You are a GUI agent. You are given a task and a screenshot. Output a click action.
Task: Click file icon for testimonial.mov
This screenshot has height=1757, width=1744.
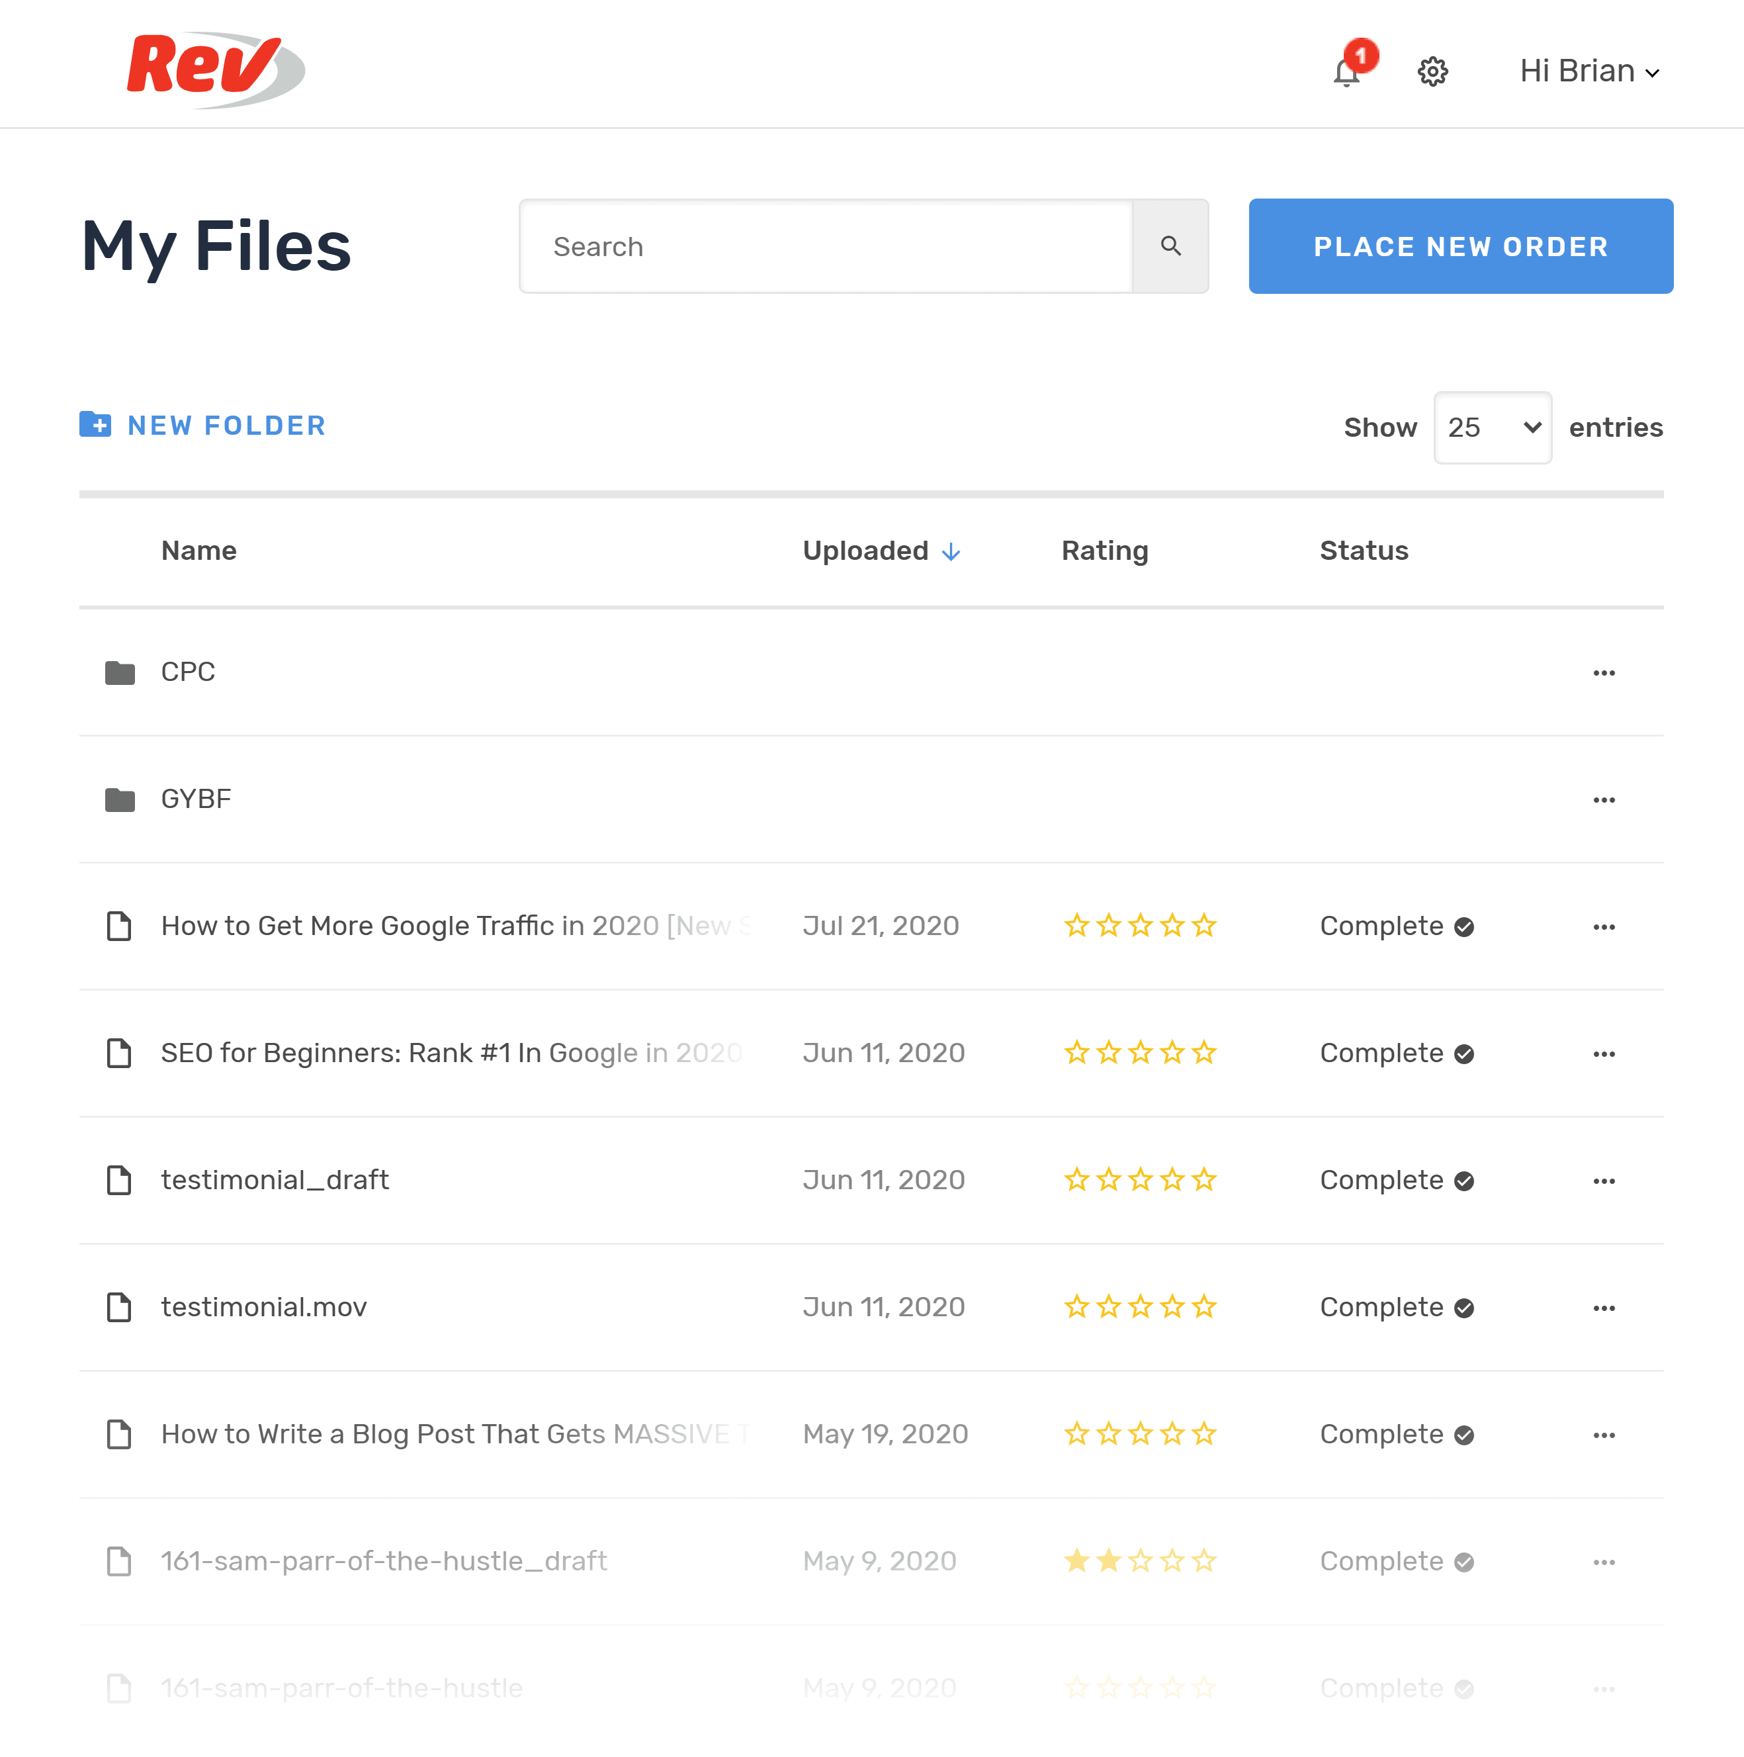(x=119, y=1309)
